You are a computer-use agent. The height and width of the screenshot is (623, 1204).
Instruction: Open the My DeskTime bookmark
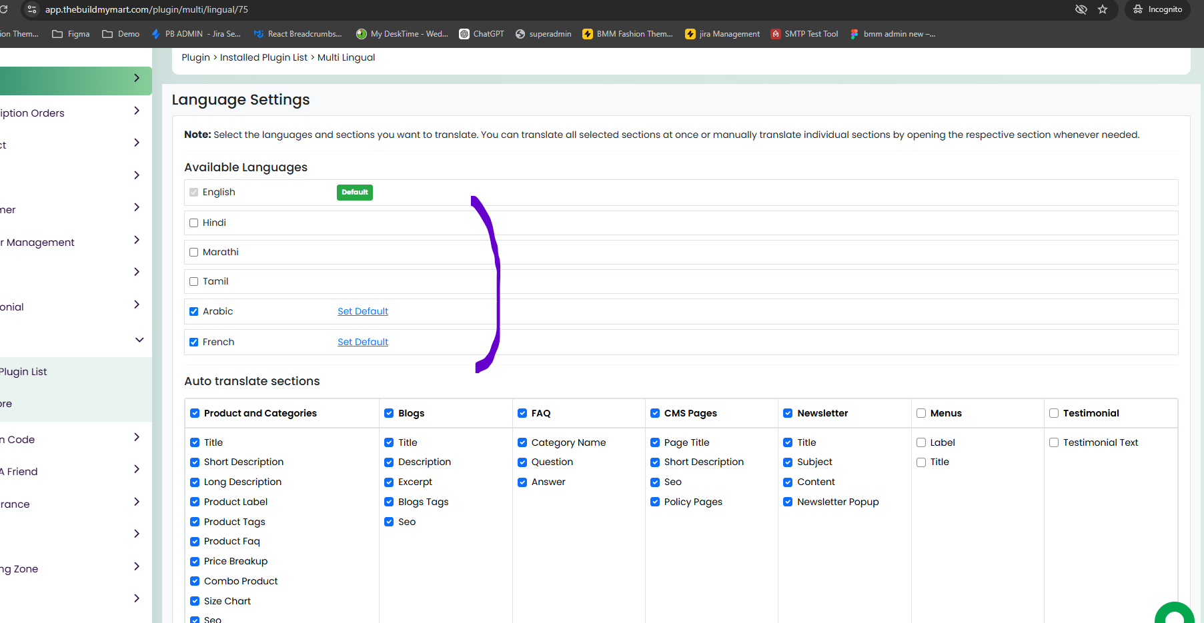pos(402,34)
